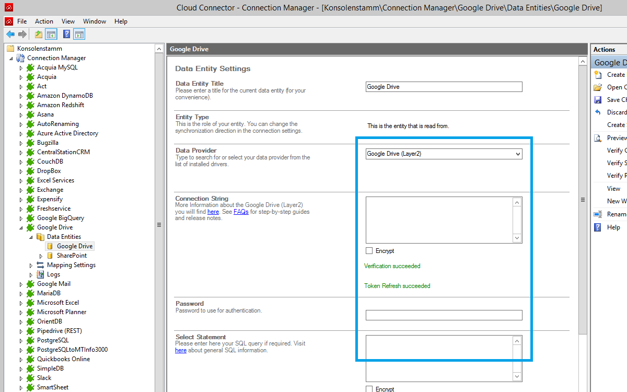Click the Back arrow in toolbar

10,34
